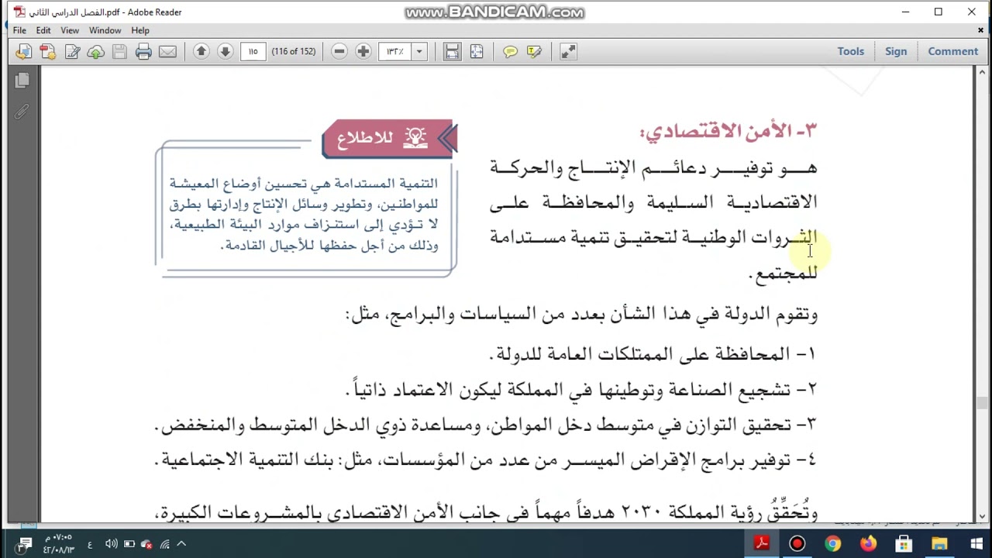Open the File menu

coord(19,30)
